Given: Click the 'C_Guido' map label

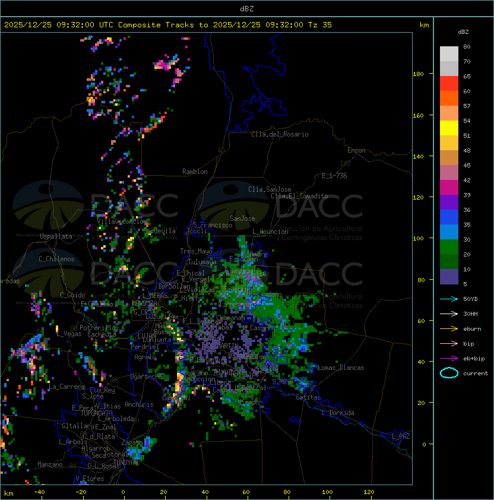Looking at the screenshot, I should tap(72, 295).
